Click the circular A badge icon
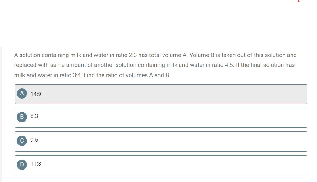Screen dimensions: 317x182 point(22,93)
